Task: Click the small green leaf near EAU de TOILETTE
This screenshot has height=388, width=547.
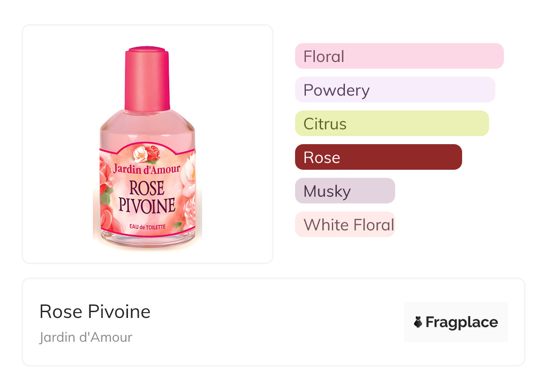Action: 178,225
